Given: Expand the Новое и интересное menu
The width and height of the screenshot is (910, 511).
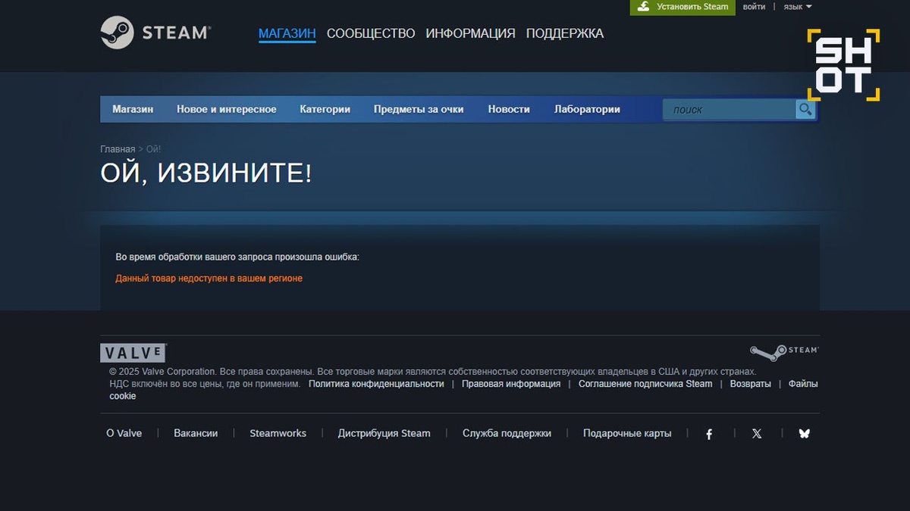Looking at the screenshot, I should pos(227,109).
